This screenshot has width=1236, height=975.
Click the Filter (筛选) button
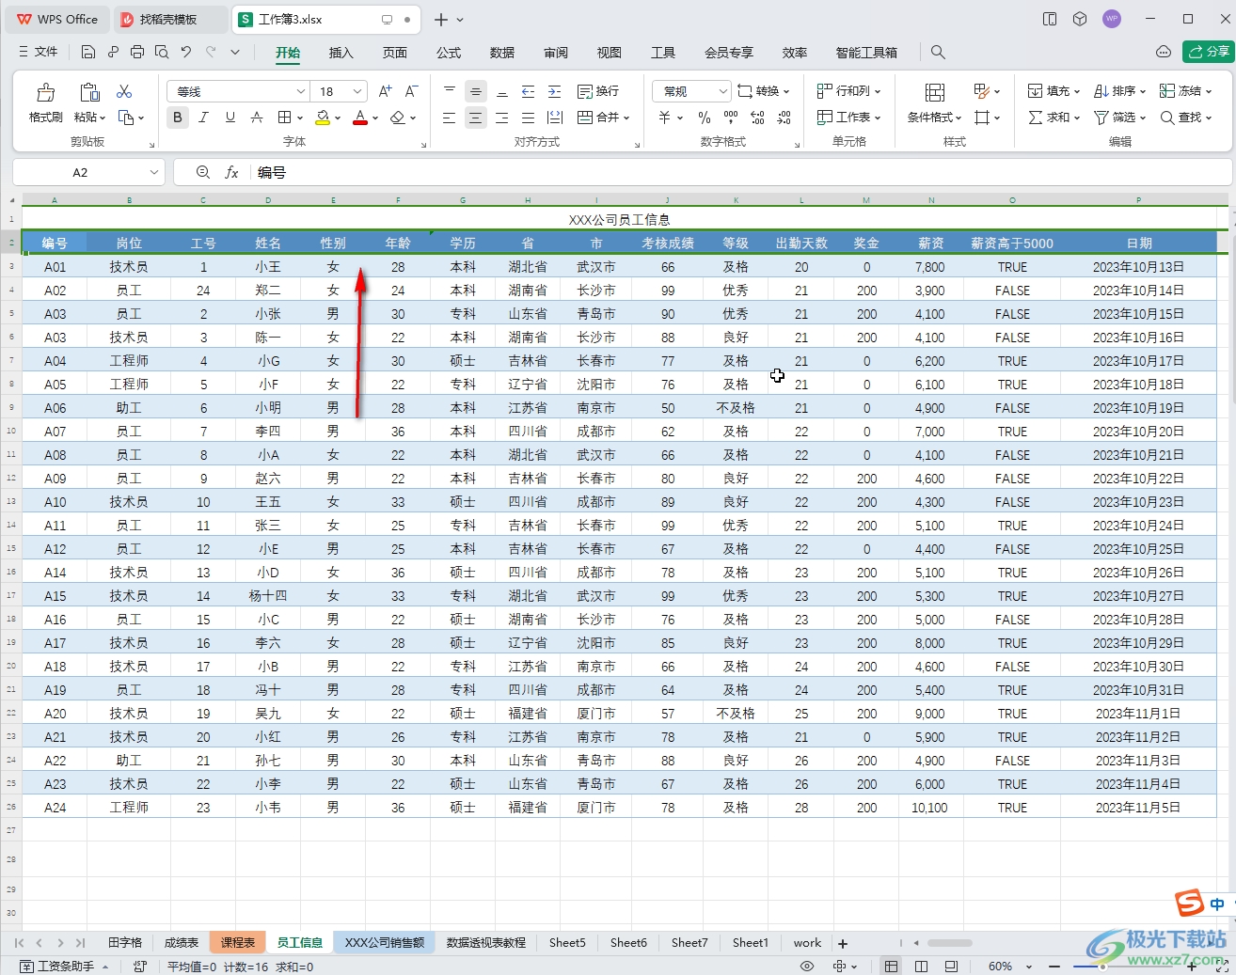[x=1119, y=118]
